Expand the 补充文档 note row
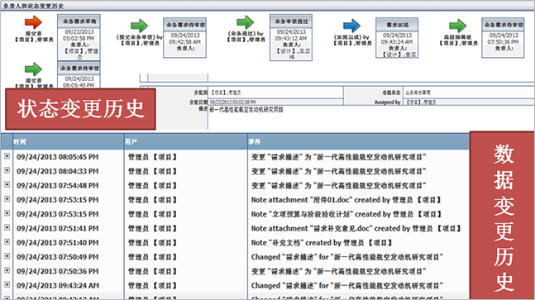This screenshot has height=300, width=535. coord(7,241)
